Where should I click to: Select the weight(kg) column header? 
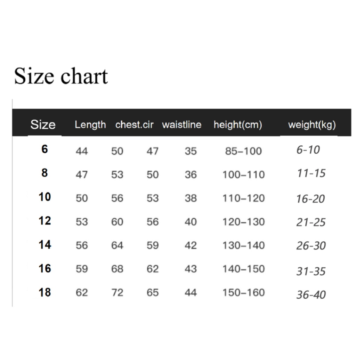[x=312, y=125]
